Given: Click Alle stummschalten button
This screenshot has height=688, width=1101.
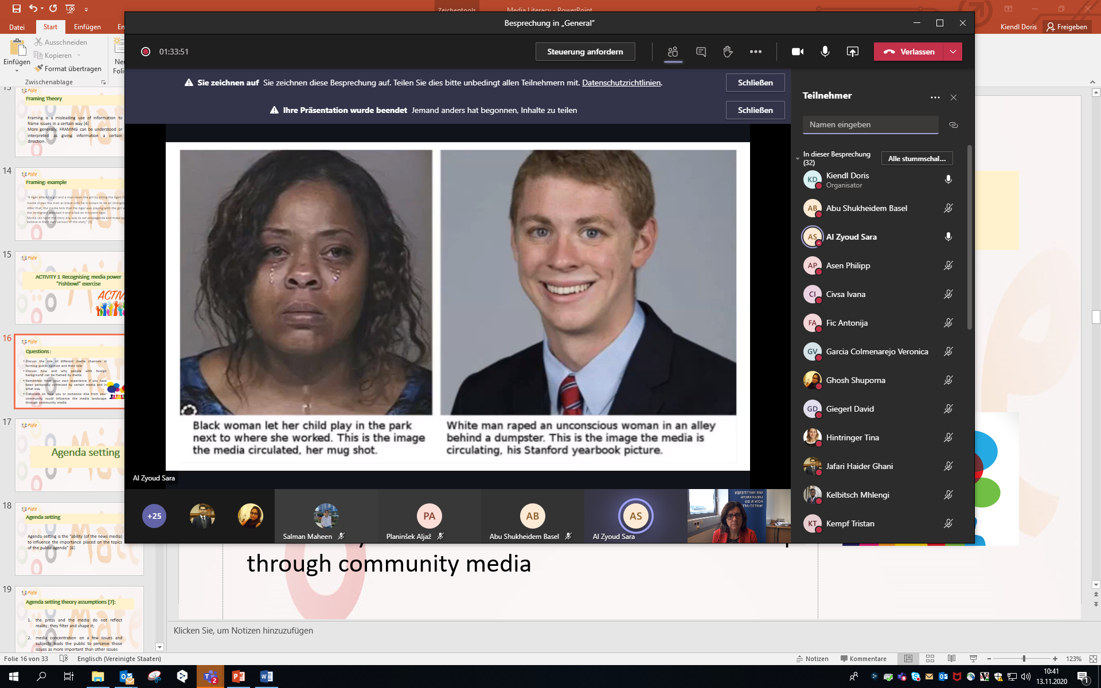Looking at the screenshot, I should pyautogui.click(x=916, y=158).
